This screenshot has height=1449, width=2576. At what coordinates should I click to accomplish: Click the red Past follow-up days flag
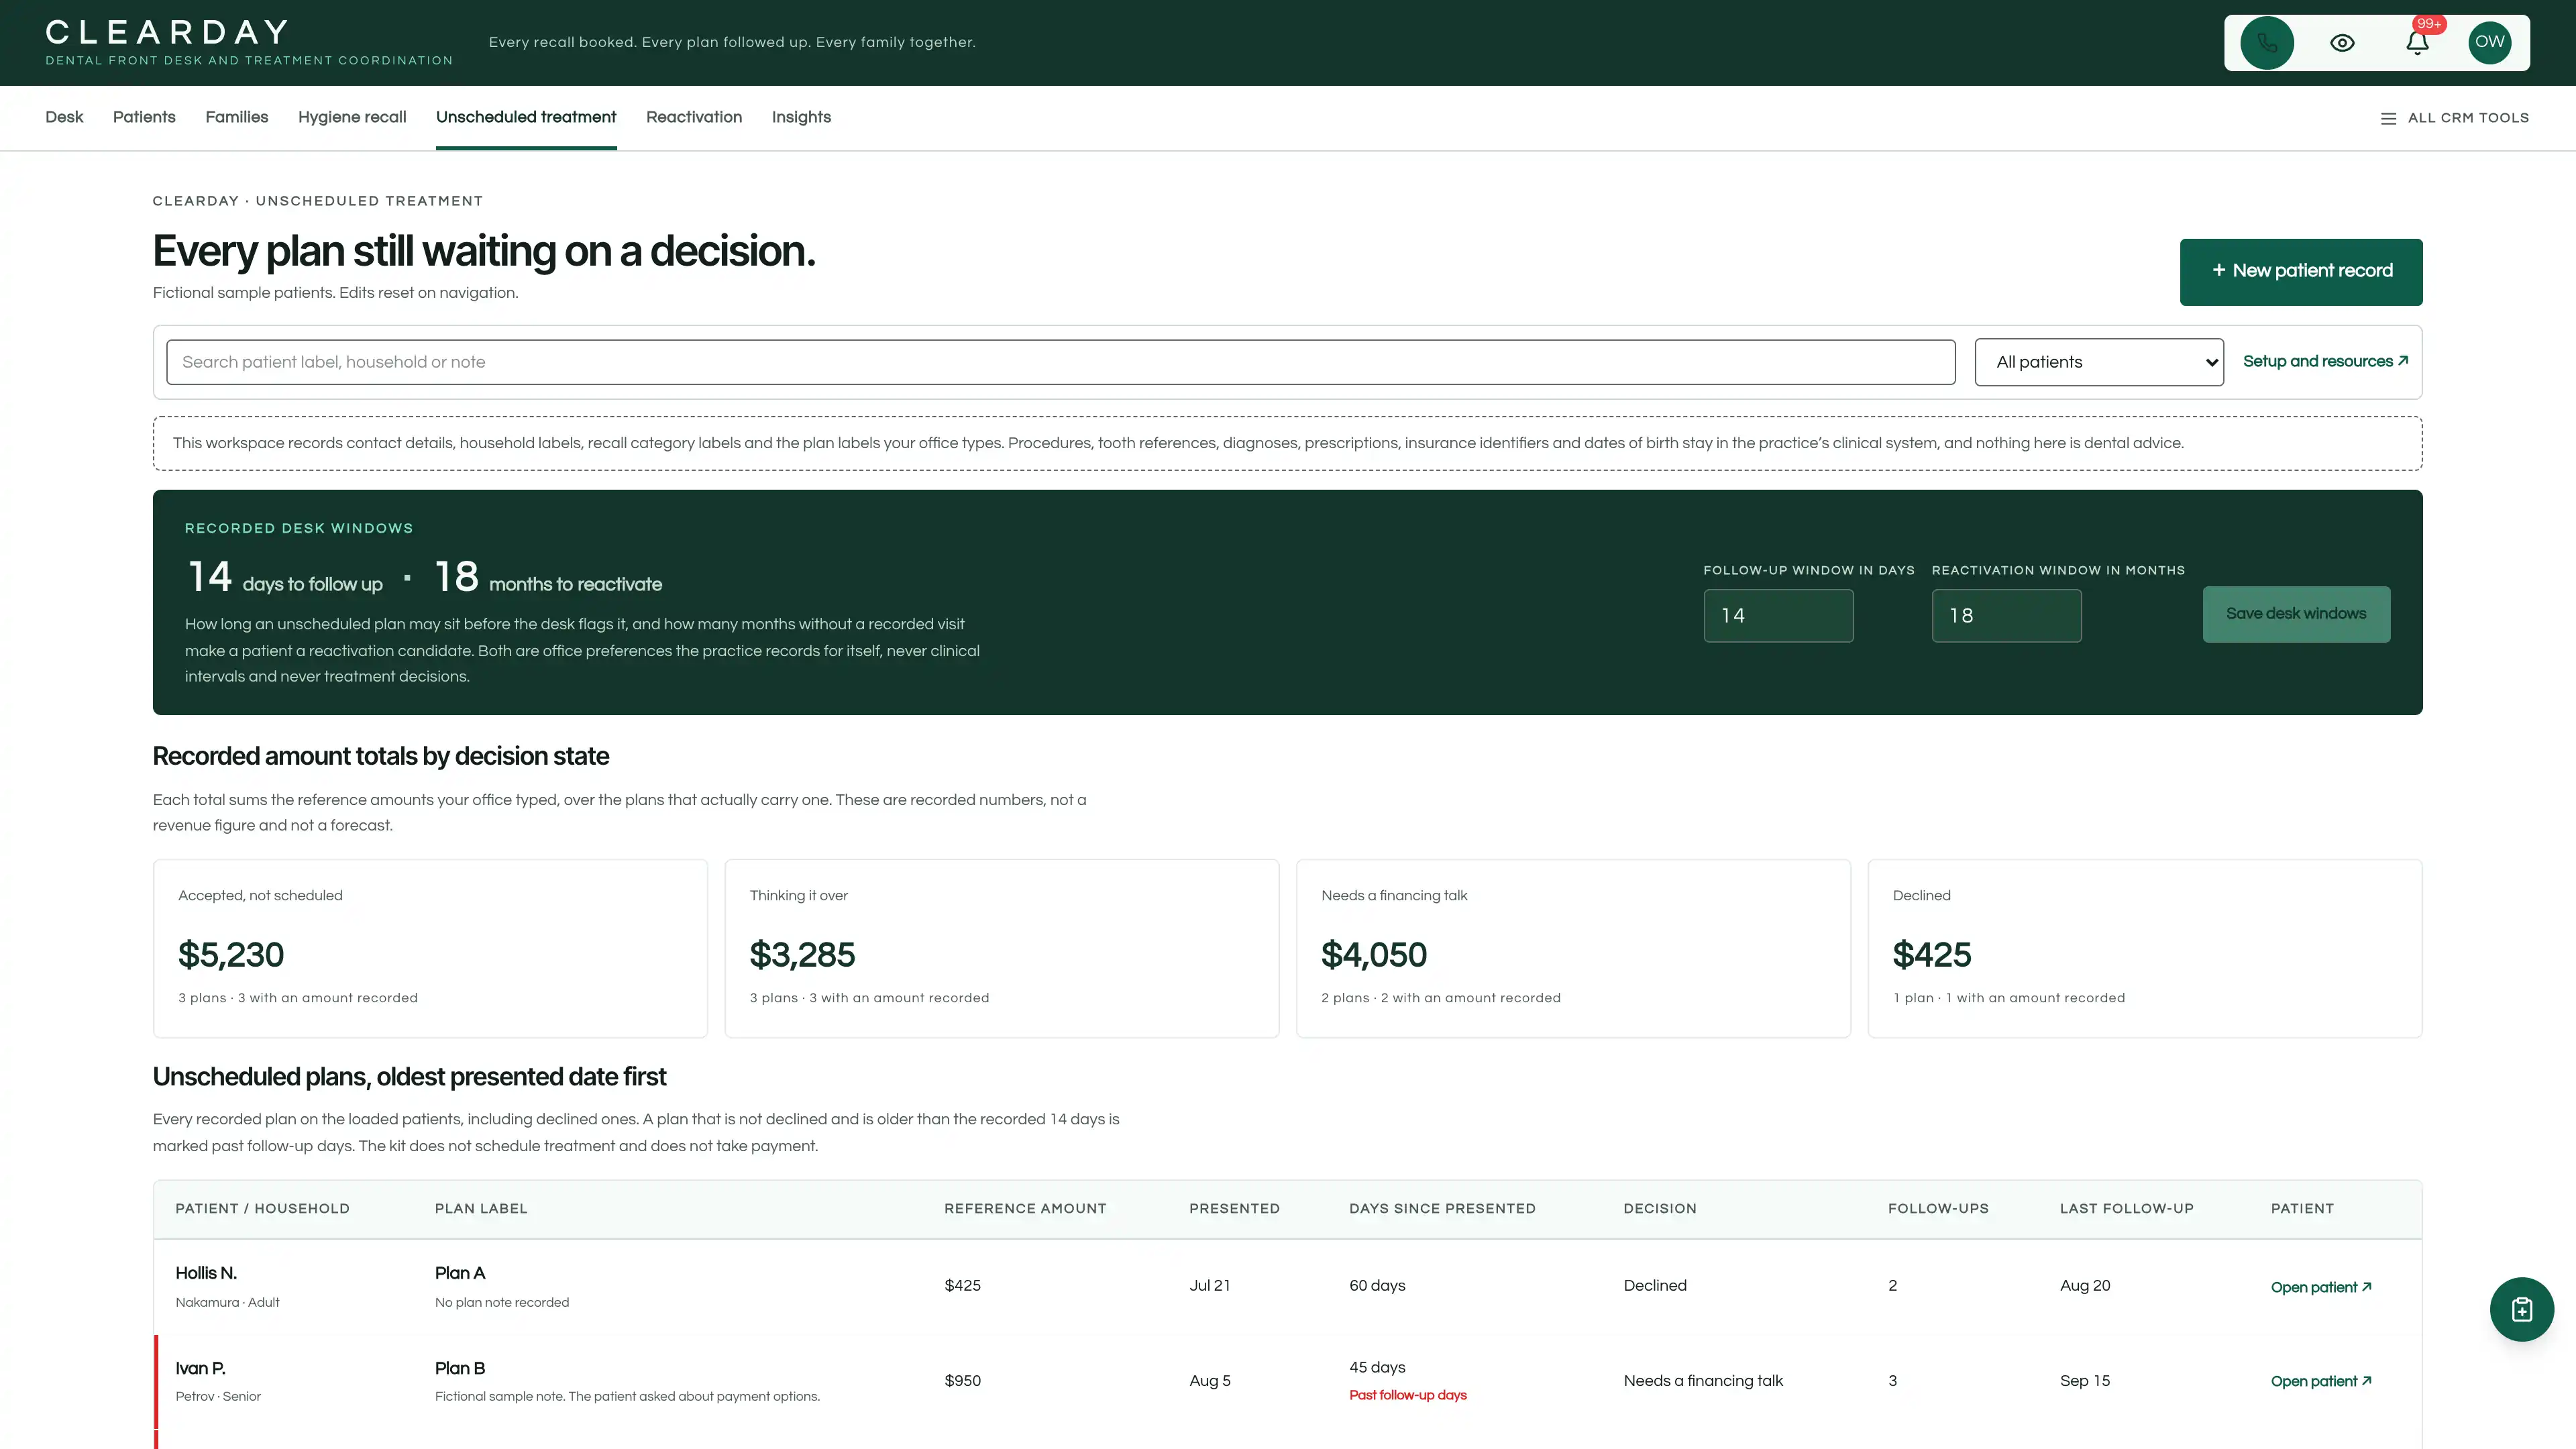coord(1408,1395)
